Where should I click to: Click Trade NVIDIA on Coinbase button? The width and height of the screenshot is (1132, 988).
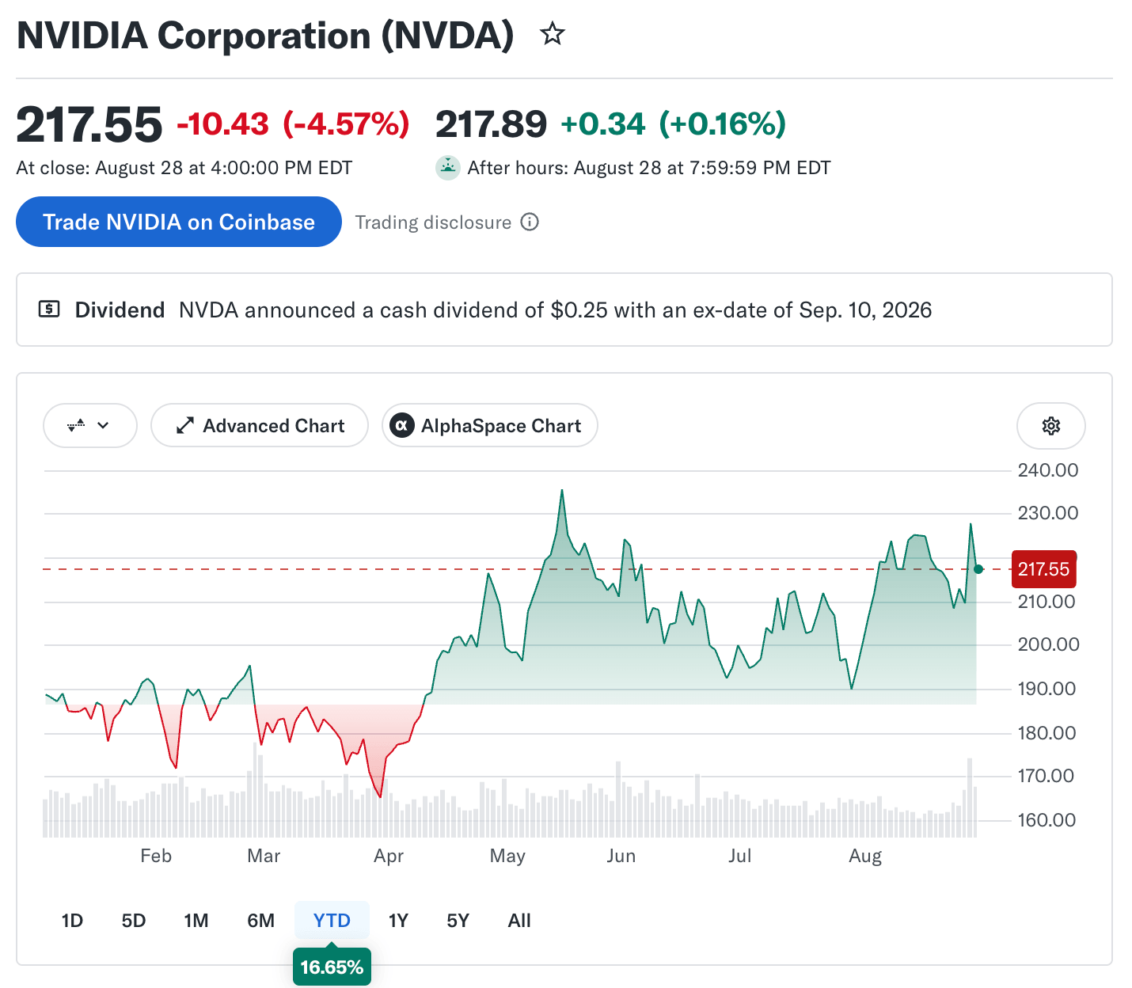179,222
